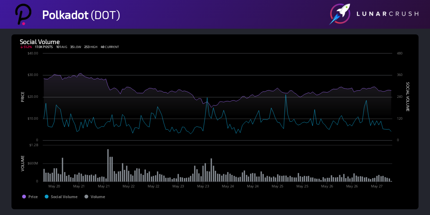This screenshot has width=430, height=215.
Task: Select the Social Volume chart heading
Action: coord(39,42)
